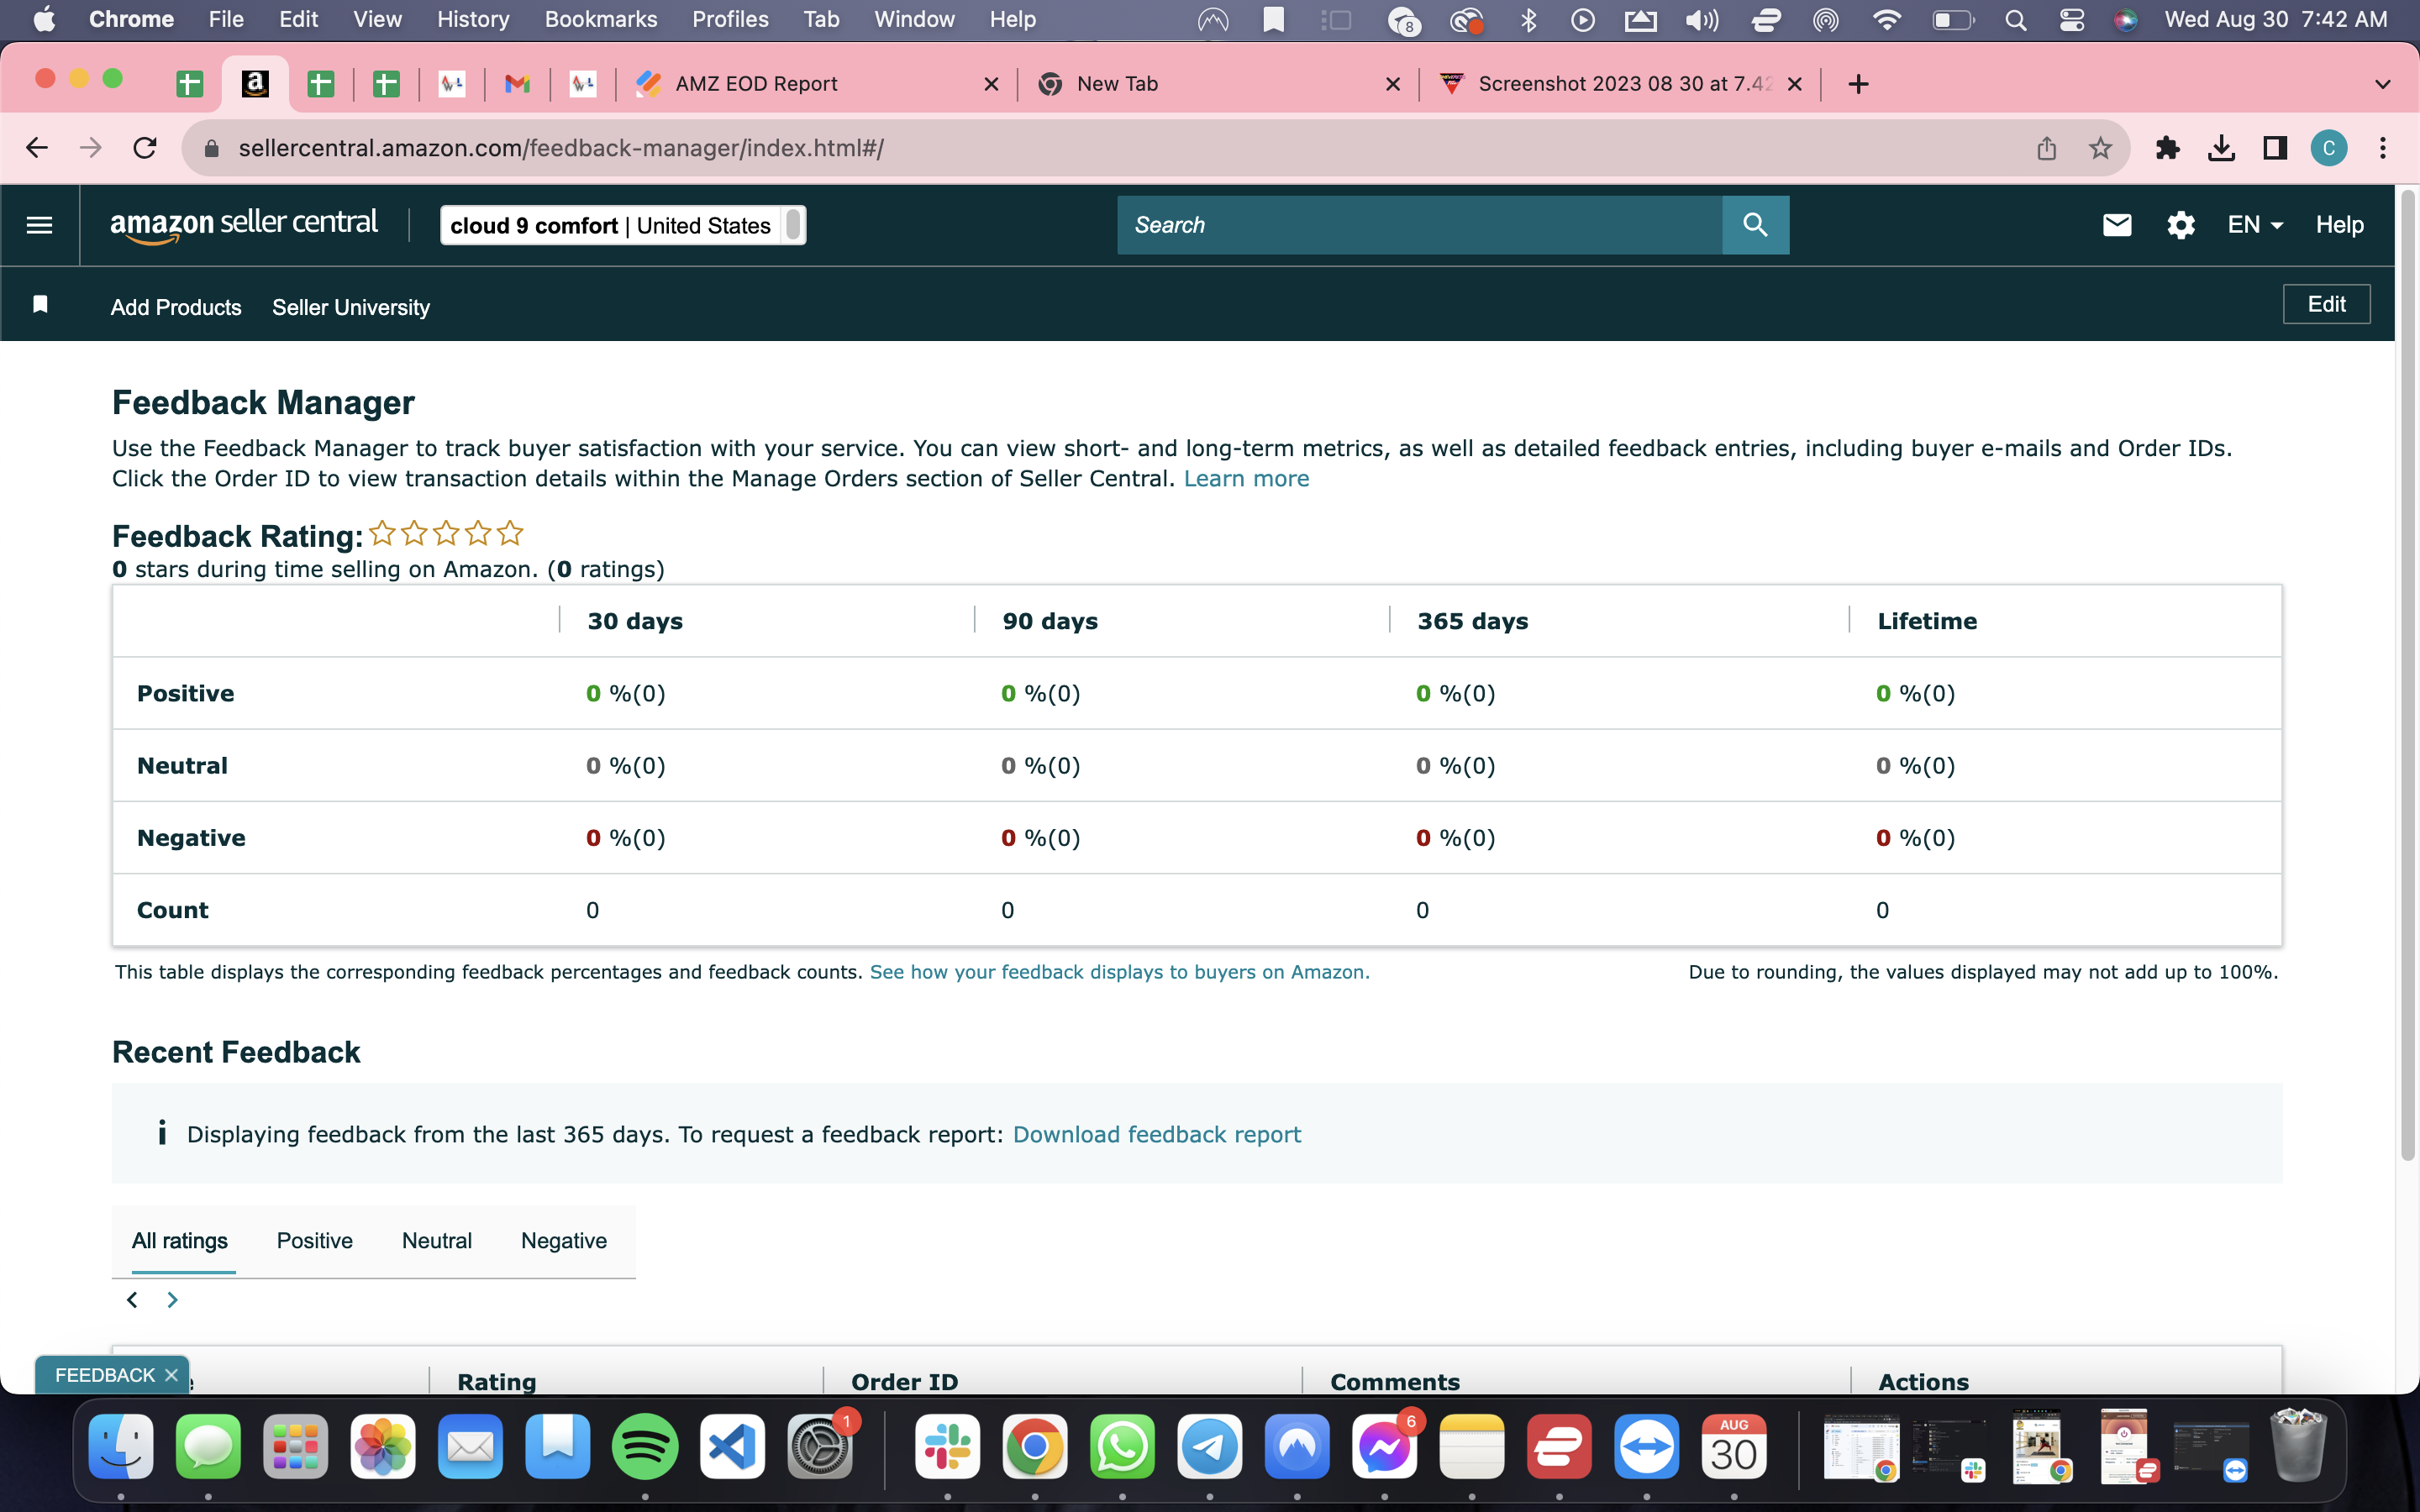Open the Seller Central hamburger menu
2420x1512 pixels.
(x=39, y=225)
